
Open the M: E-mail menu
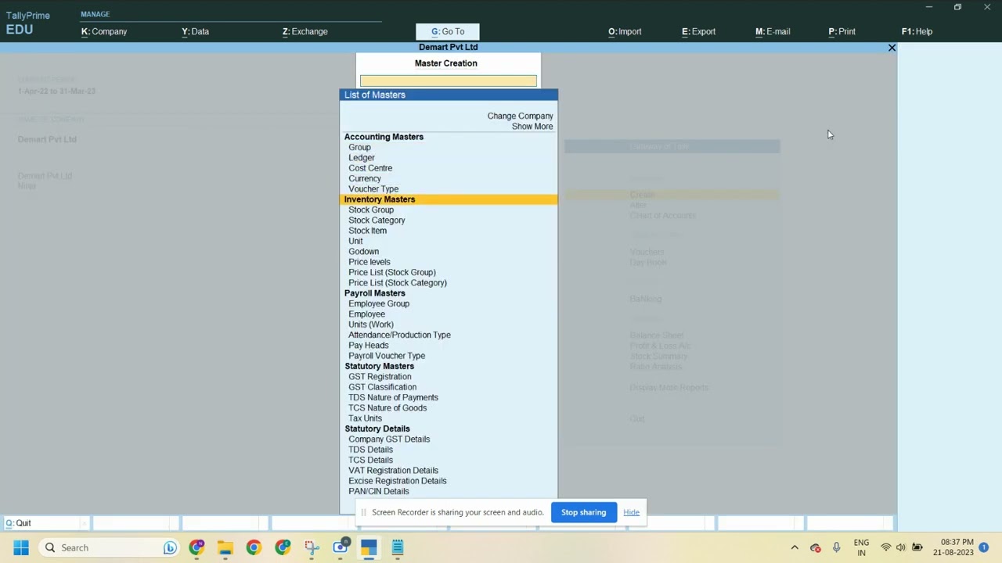tap(773, 31)
